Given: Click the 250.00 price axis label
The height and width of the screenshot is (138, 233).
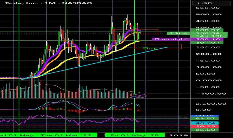Looking at the screenshot, I should click(x=207, y=47).
